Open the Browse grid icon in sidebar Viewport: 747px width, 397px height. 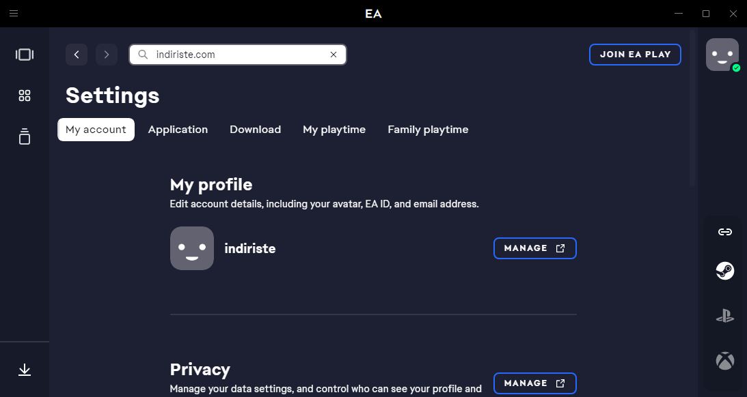[25, 95]
